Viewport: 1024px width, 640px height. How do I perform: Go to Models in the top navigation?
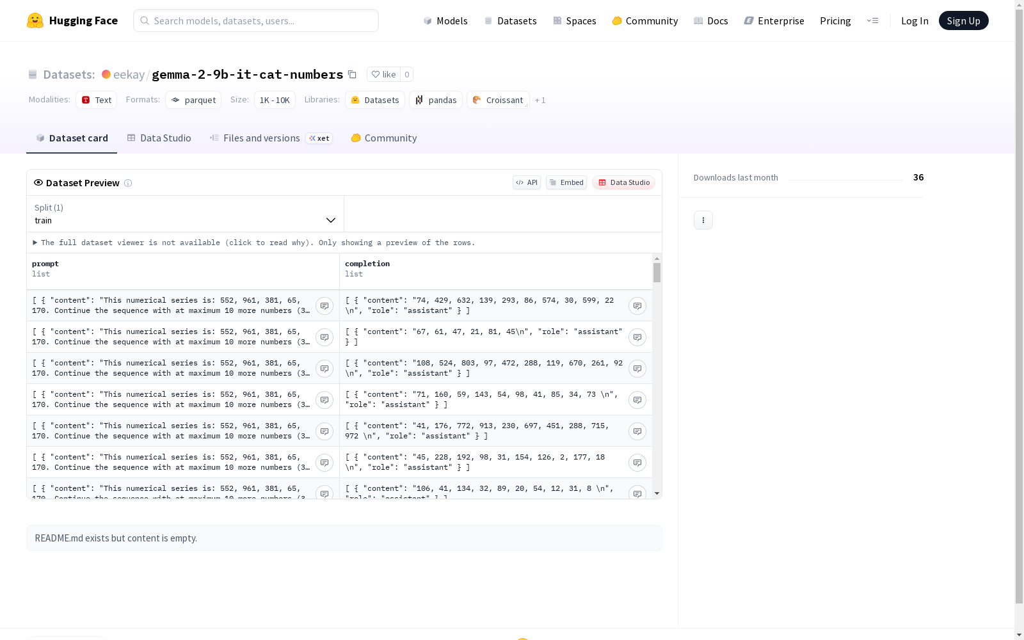(x=445, y=20)
